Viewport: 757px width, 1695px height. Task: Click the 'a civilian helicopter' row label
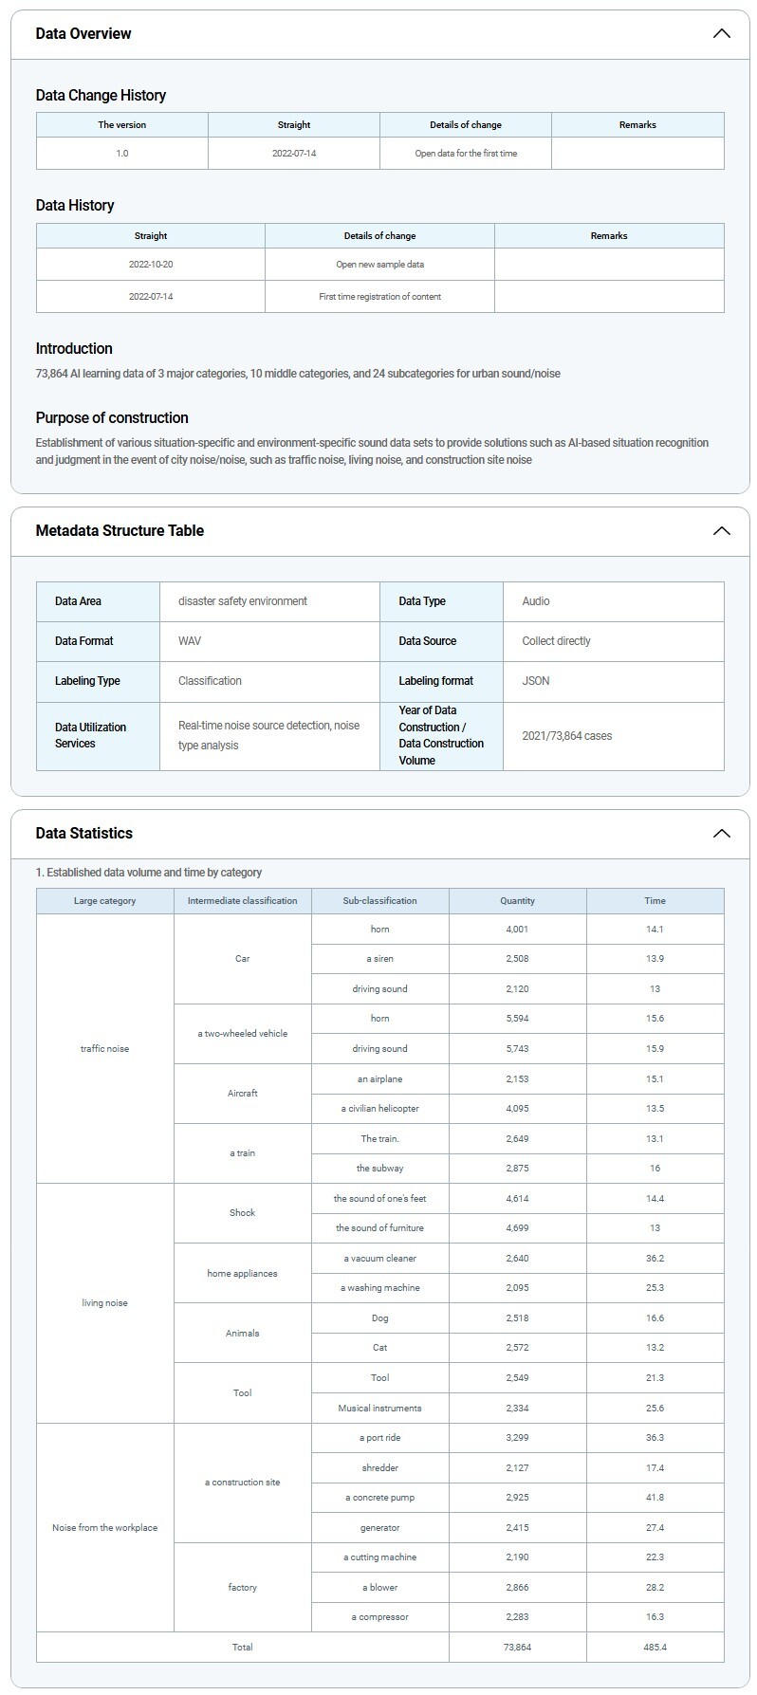click(379, 1109)
